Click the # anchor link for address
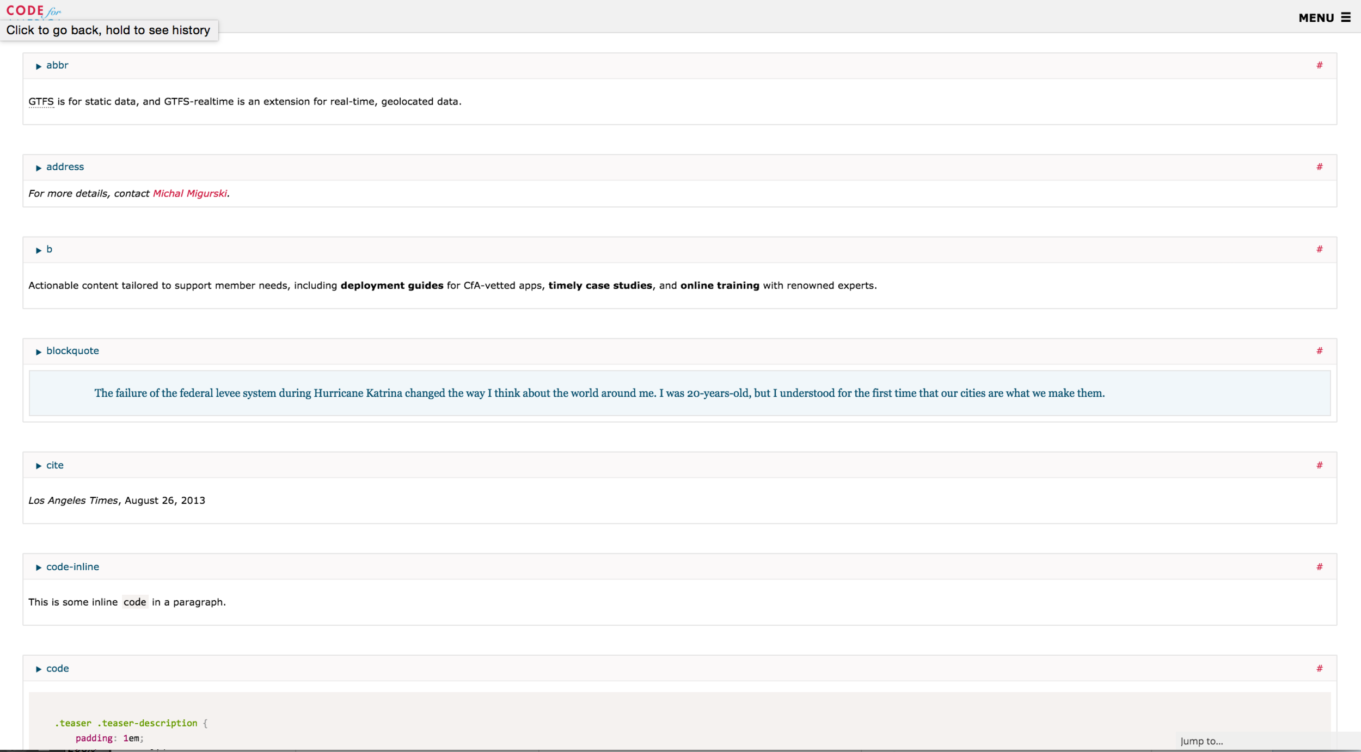The width and height of the screenshot is (1361, 752). tap(1320, 167)
